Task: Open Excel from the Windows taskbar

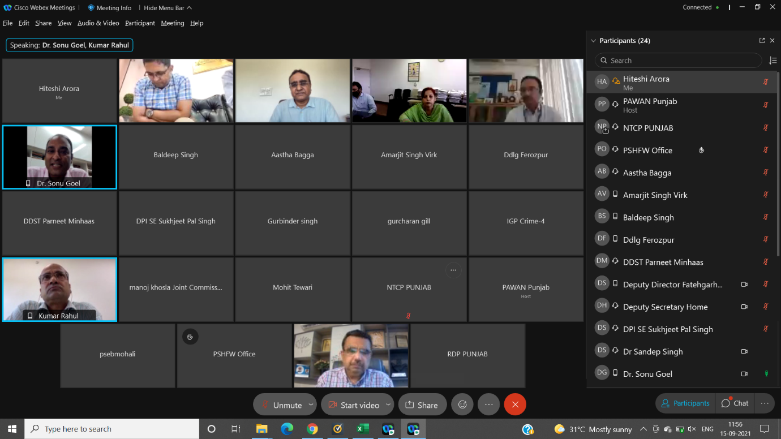Action: (x=362, y=429)
